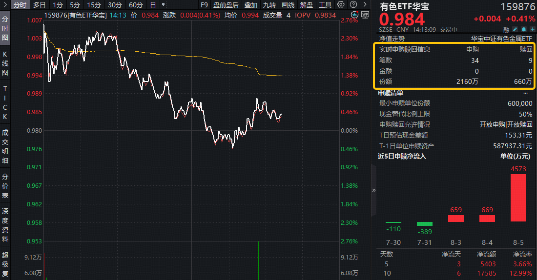This screenshot has width=537, height=280.
Task: Click the 均价 value 0.994 in the chart header
Action: [x=250, y=15]
